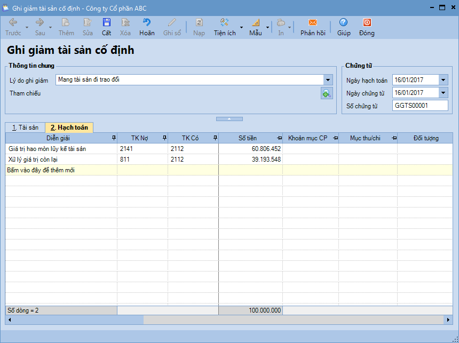Click the Cất save icon

[x=107, y=22]
